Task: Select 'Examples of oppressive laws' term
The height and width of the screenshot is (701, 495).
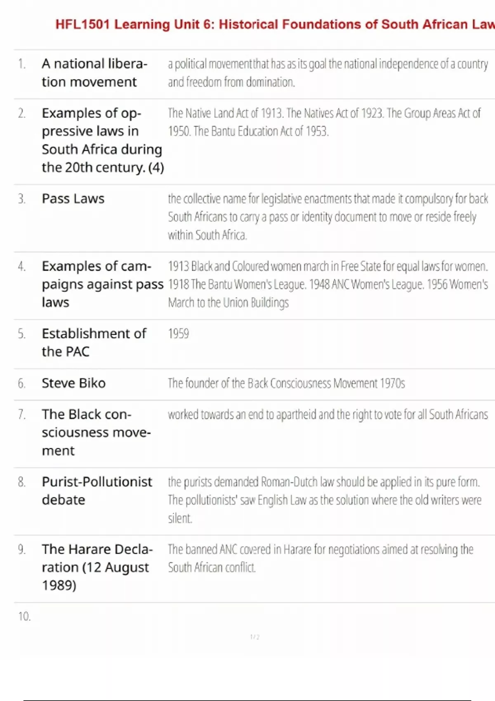Action: pos(103,140)
